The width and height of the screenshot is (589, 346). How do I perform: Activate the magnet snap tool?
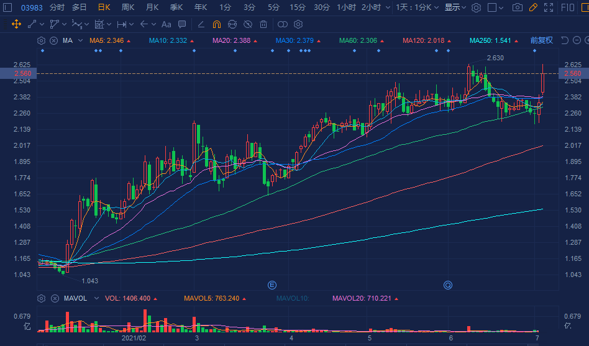216,24
